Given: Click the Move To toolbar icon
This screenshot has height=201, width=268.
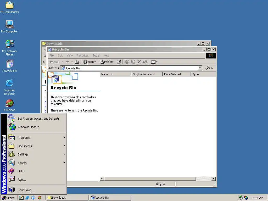Looking at the screenshot, I should [x=127, y=62].
